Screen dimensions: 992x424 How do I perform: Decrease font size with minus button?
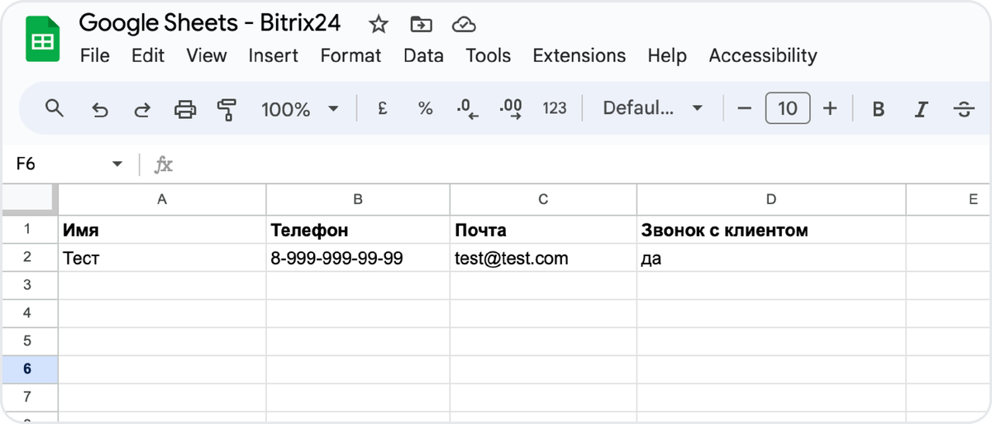coord(744,108)
